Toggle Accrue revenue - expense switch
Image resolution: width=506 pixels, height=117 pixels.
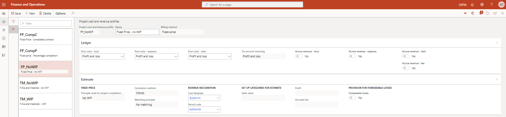coord(352,56)
